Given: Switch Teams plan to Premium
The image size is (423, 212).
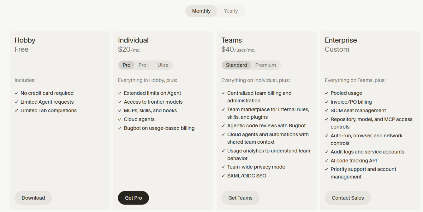Looking at the screenshot, I should click(265, 65).
